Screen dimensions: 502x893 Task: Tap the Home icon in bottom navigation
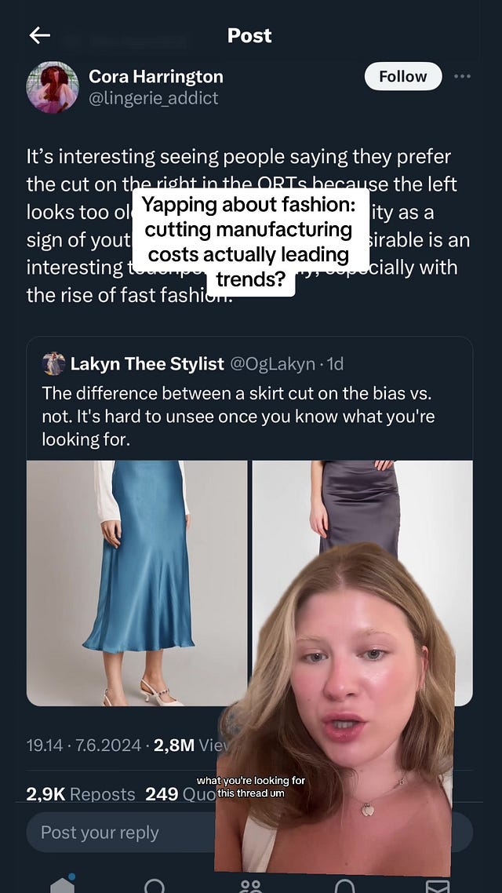[x=63, y=884]
